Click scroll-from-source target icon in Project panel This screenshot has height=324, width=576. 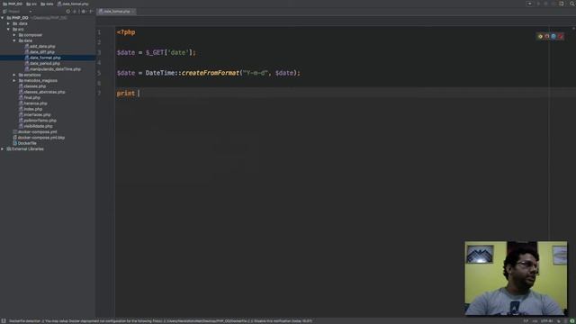point(68,12)
